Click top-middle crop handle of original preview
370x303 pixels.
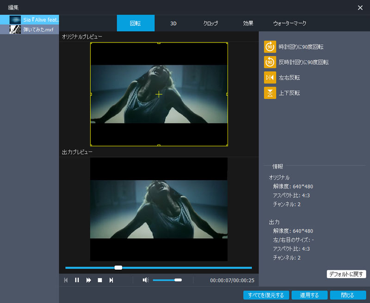point(159,43)
